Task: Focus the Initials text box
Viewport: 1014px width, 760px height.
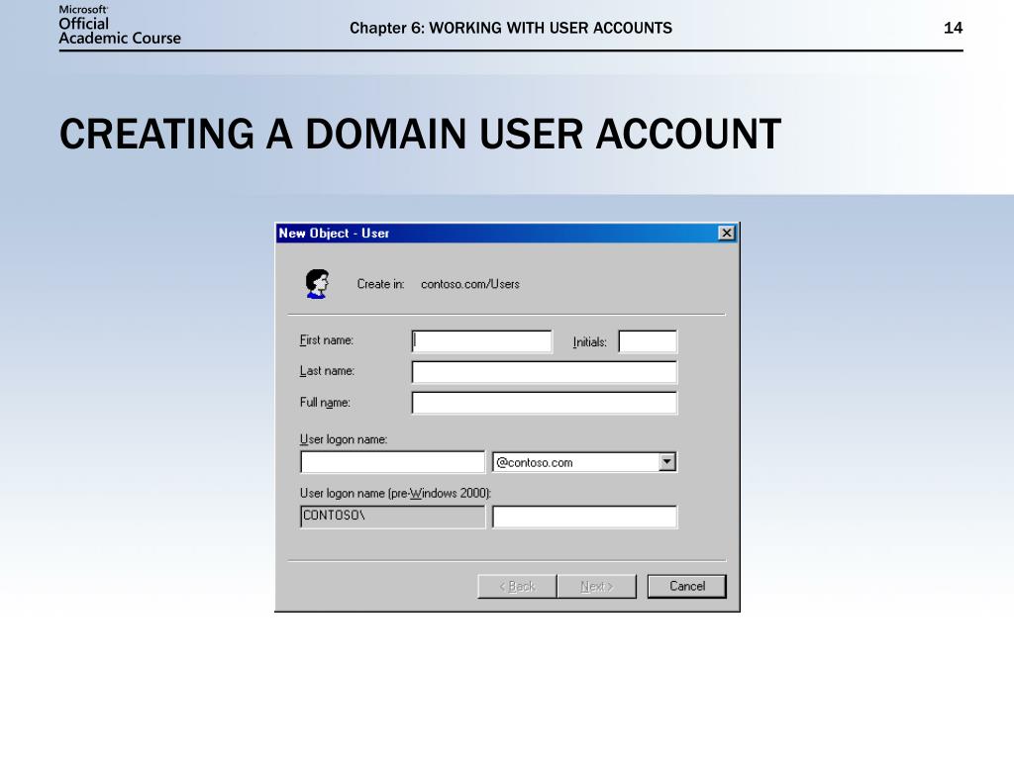Action: click(648, 341)
